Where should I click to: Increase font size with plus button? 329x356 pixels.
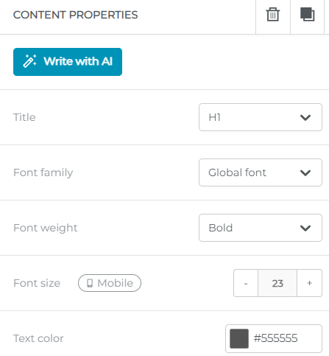click(x=310, y=283)
